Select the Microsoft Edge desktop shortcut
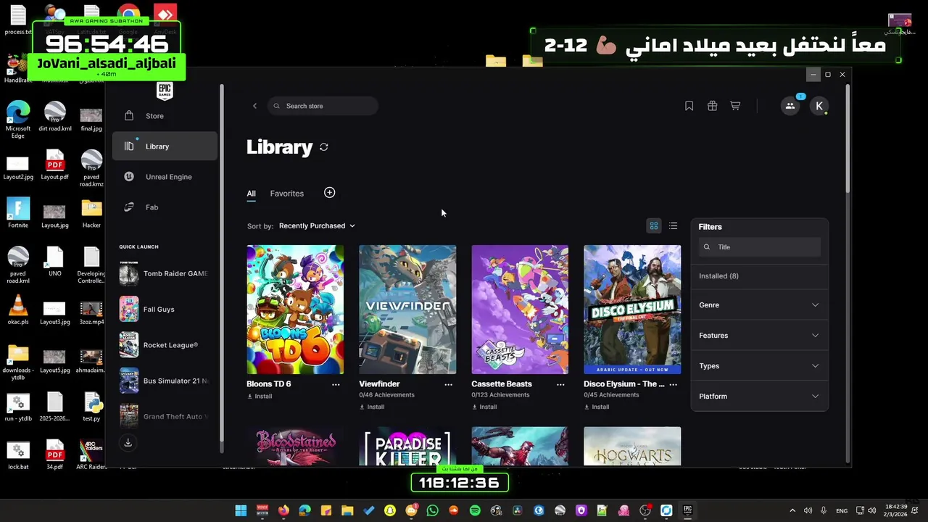This screenshot has width=928, height=522. (18, 120)
